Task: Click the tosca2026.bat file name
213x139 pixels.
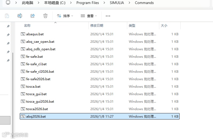Action: pyautogui.click(x=37, y=109)
